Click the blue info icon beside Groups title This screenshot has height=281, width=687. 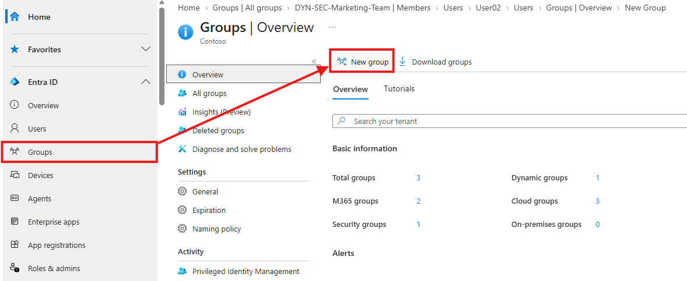[x=185, y=33]
